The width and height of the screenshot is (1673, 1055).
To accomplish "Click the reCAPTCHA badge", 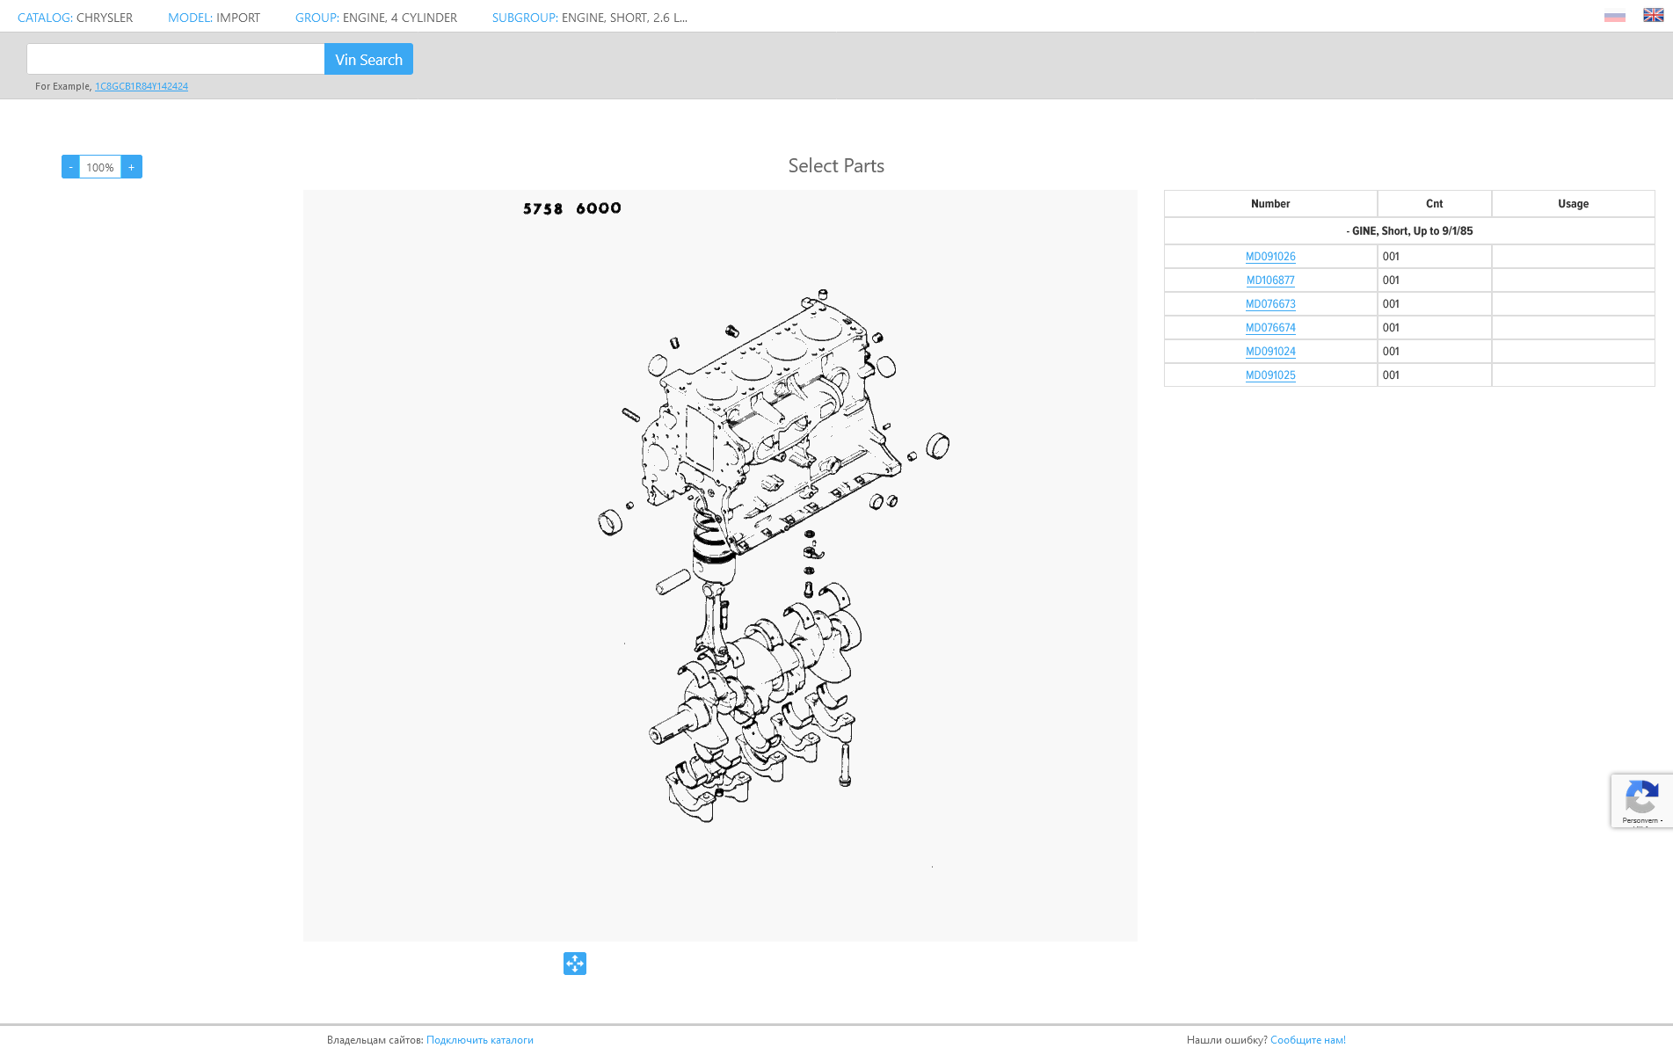I will [1641, 801].
